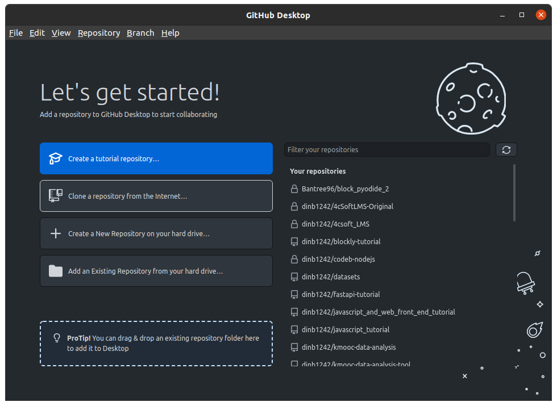This screenshot has height=406, width=557.
Task: Open the Help menu
Action: (170, 33)
